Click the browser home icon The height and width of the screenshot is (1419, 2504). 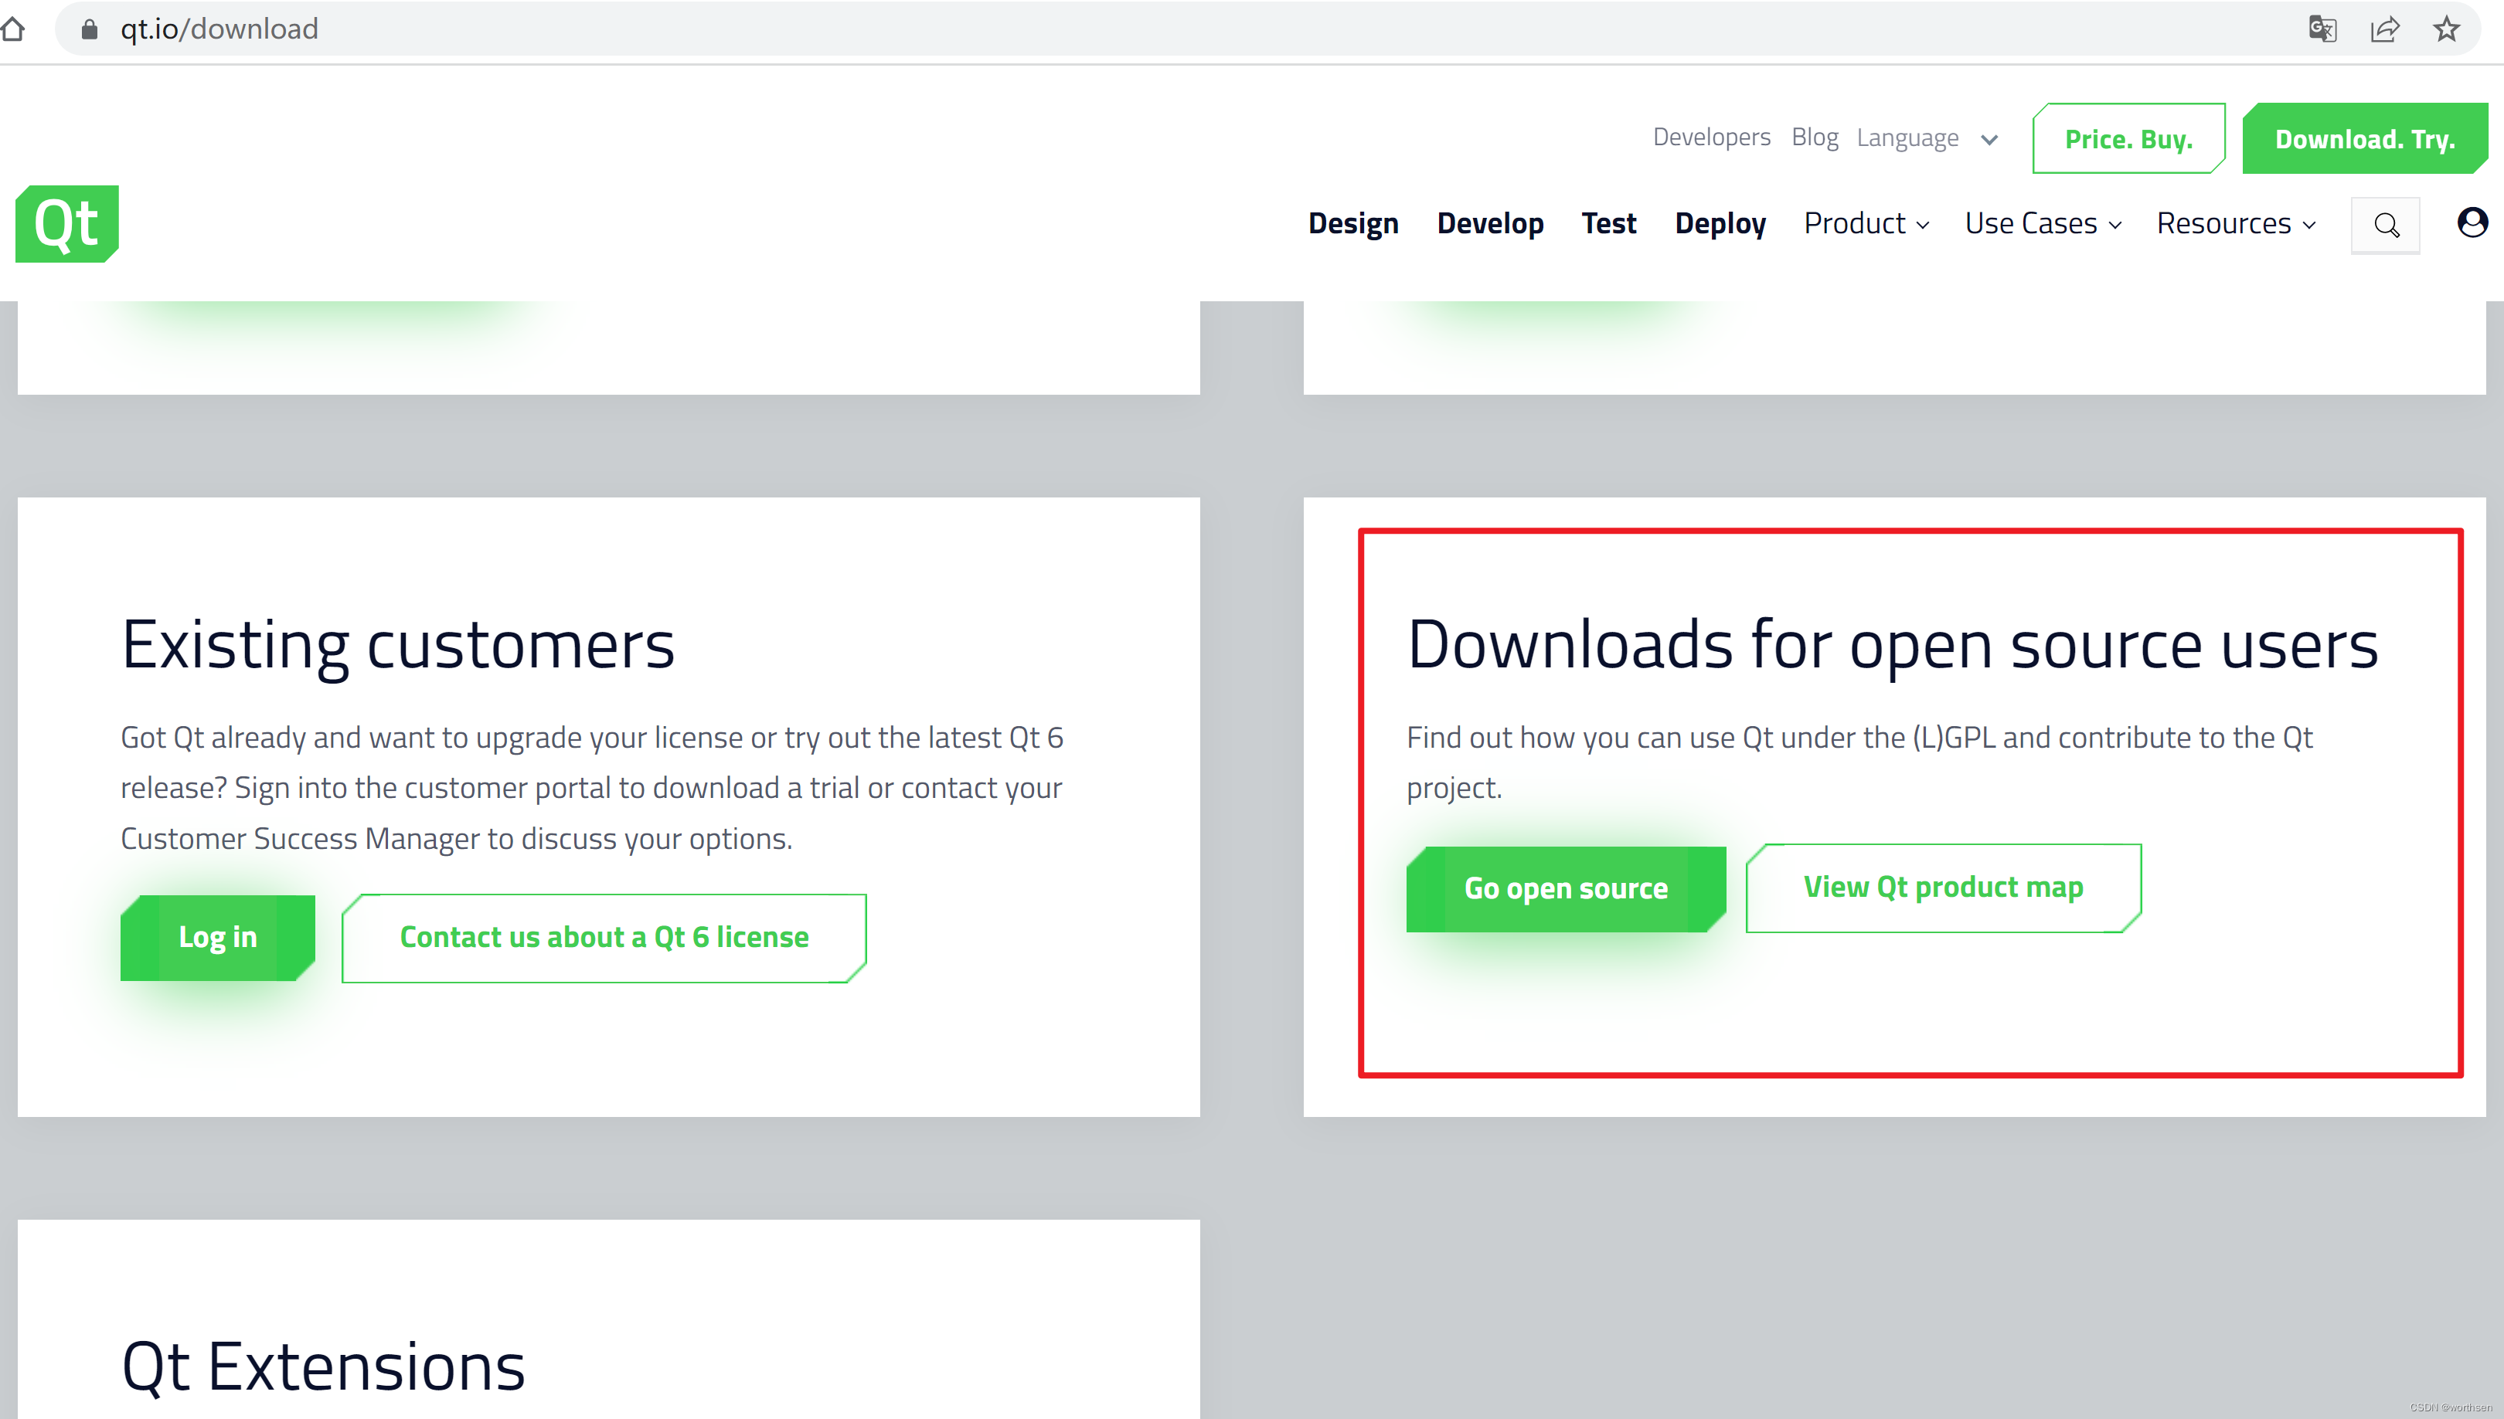pyautogui.click(x=14, y=29)
